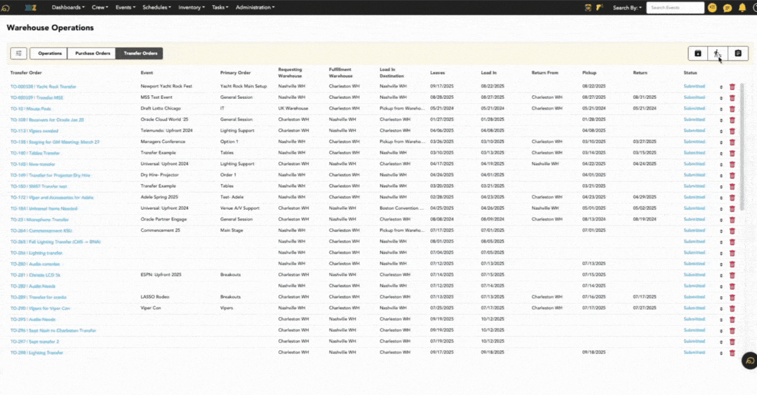
Task: Expand the Administration dropdown menu
Action: point(255,8)
